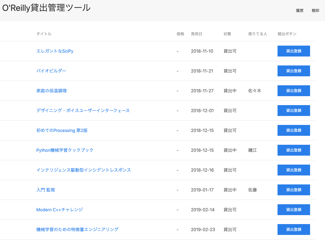The width and height of the screenshot is (325, 242).
Task: Open Modern C++チャレンジ link
Action: (59, 210)
